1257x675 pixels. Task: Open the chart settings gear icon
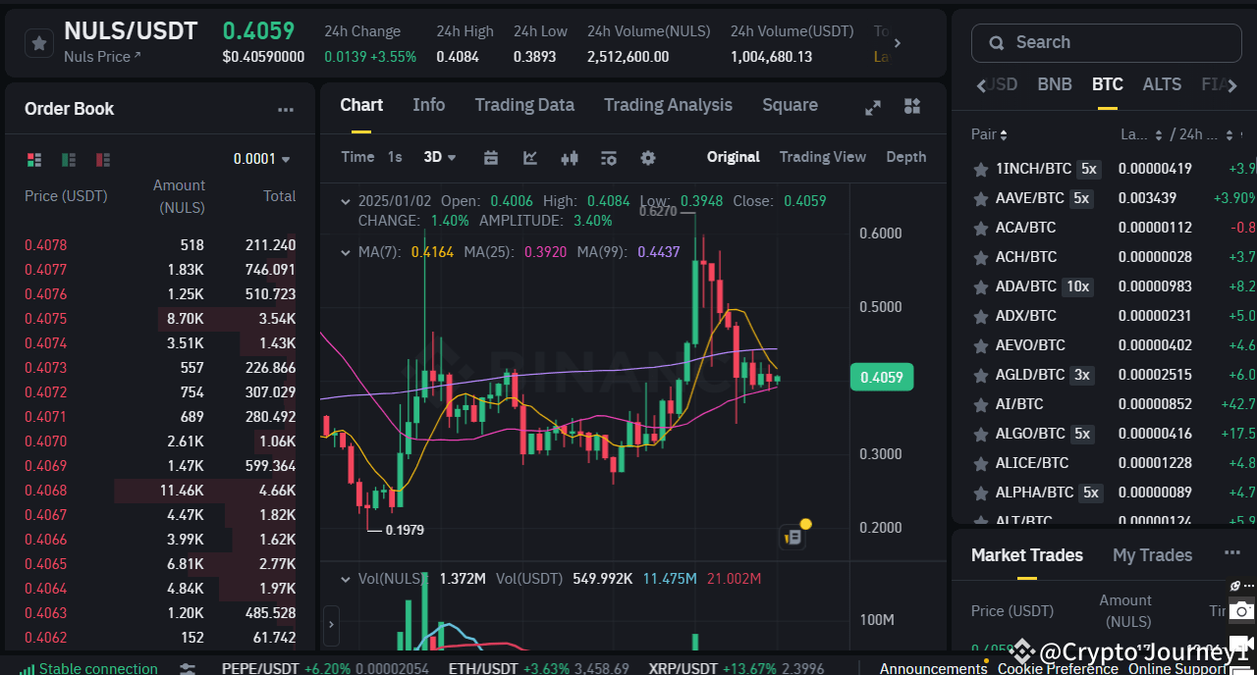(648, 157)
